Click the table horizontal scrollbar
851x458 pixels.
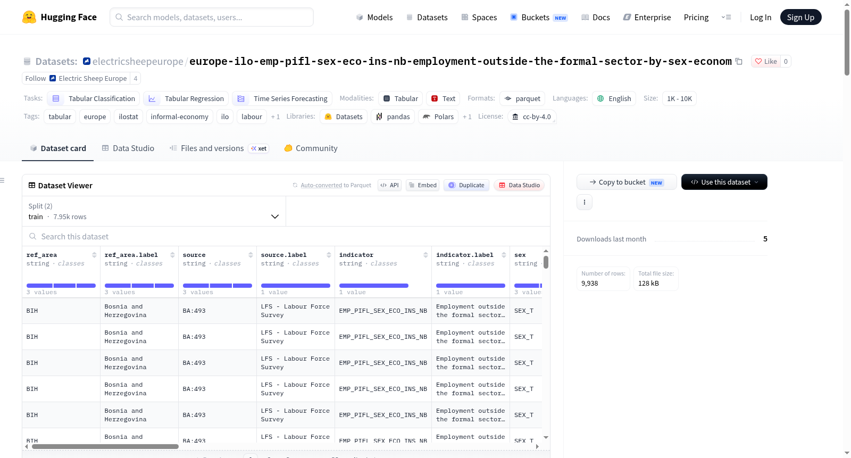click(105, 446)
